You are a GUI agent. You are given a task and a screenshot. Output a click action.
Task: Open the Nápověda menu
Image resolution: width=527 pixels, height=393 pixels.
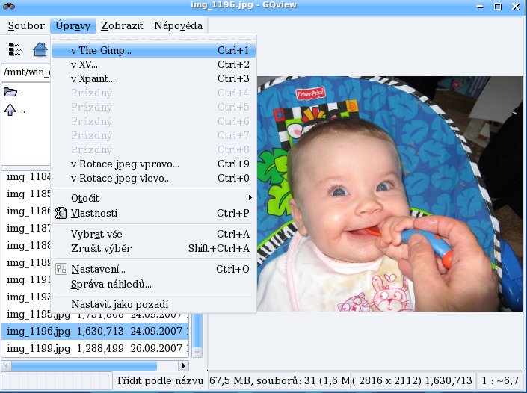tap(178, 25)
